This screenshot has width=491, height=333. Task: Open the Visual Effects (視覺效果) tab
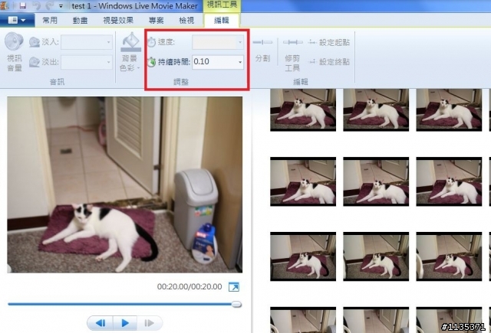point(118,21)
